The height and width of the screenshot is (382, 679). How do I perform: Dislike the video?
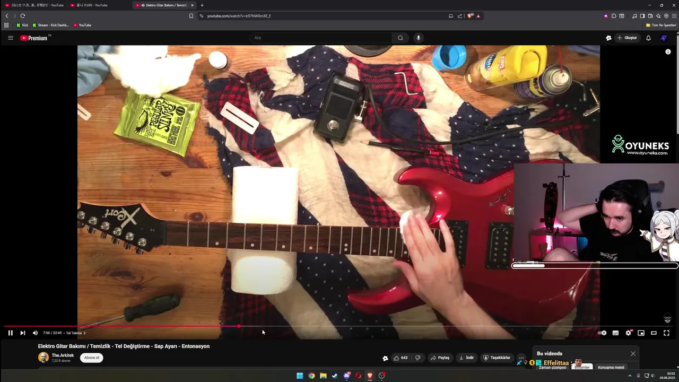417,358
